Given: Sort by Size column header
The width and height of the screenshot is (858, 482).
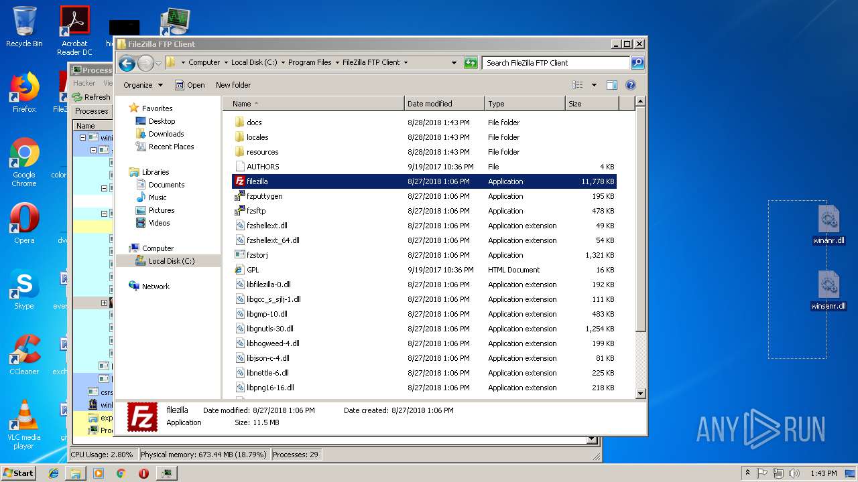Looking at the screenshot, I should pyautogui.click(x=592, y=104).
